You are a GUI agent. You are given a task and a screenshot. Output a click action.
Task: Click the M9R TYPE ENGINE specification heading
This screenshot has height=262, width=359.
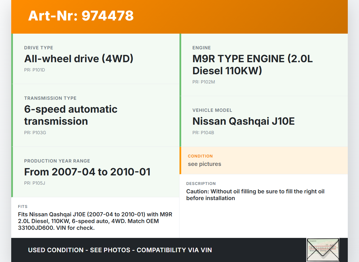tap(252, 64)
